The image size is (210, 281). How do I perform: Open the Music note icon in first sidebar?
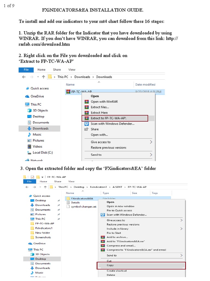(x=29, y=134)
